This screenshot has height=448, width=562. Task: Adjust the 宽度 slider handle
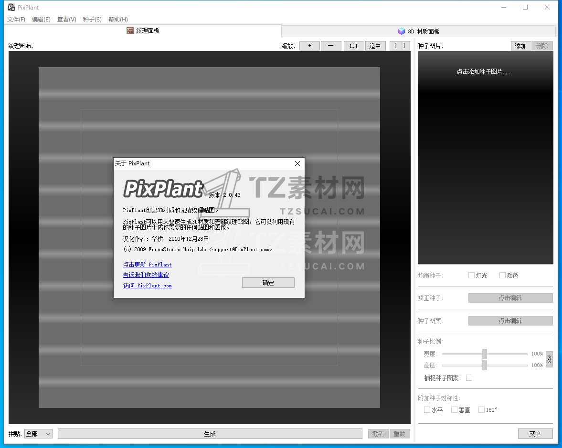coord(485,354)
